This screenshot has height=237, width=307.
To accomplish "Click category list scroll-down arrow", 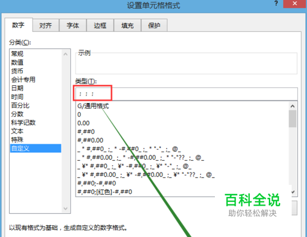I will [x=66, y=209].
